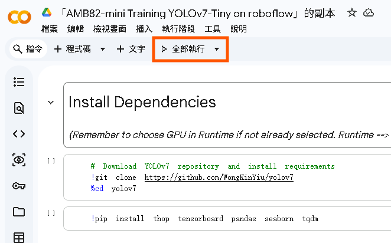Add a code cell with + 程式碼
Screen dimensions: 391x243
click(72, 49)
